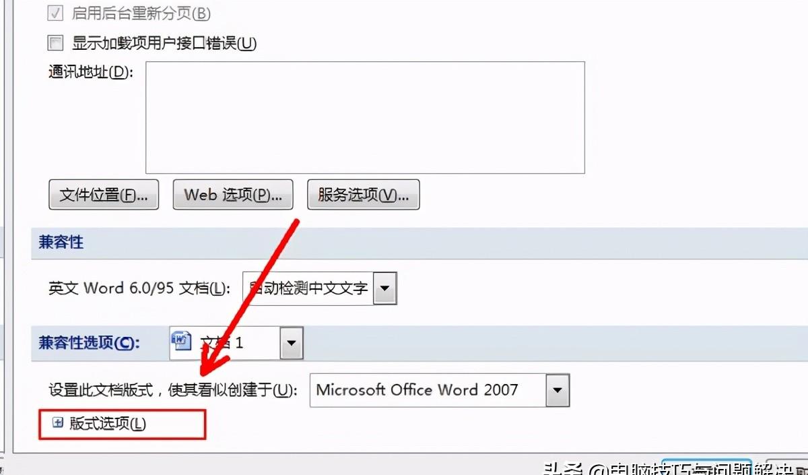Enable 显示加载项用户接口错误 checkbox
This screenshot has height=475, width=808.
(x=55, y=43)
